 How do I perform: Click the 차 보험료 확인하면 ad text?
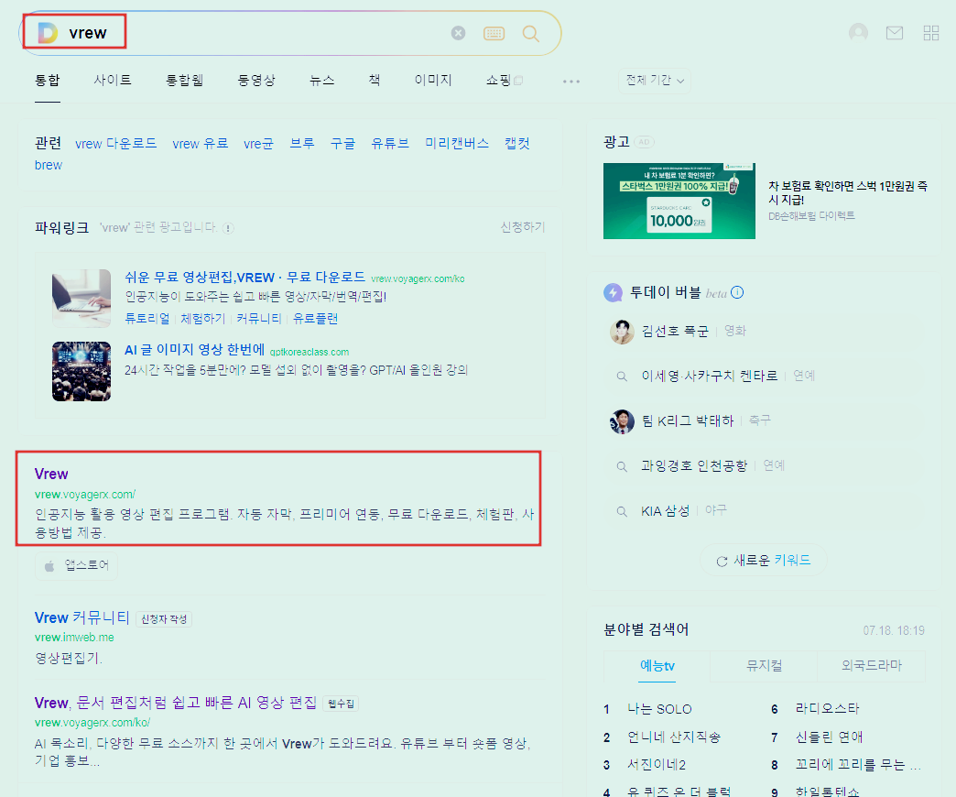point(848,192)
